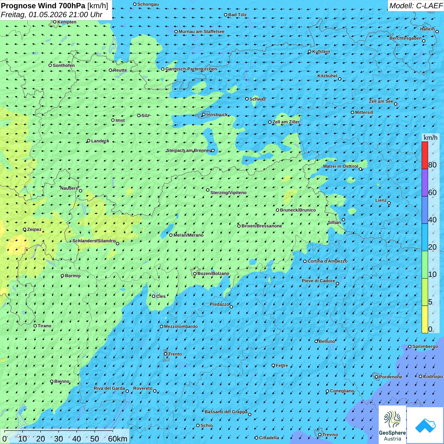Click the 'Cortina d'Ampezzo' place label
Viewport: 444px width, 444px height.
pyautogui.click(x=327, y=261)
